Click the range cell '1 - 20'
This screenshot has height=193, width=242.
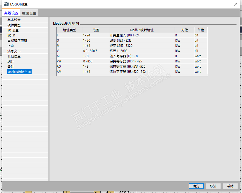coord(96,41)
